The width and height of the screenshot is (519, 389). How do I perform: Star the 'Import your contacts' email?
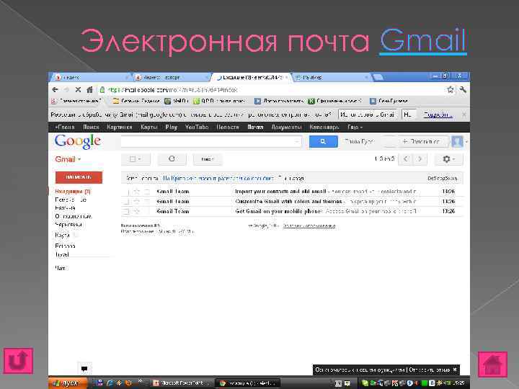point(136,191)
